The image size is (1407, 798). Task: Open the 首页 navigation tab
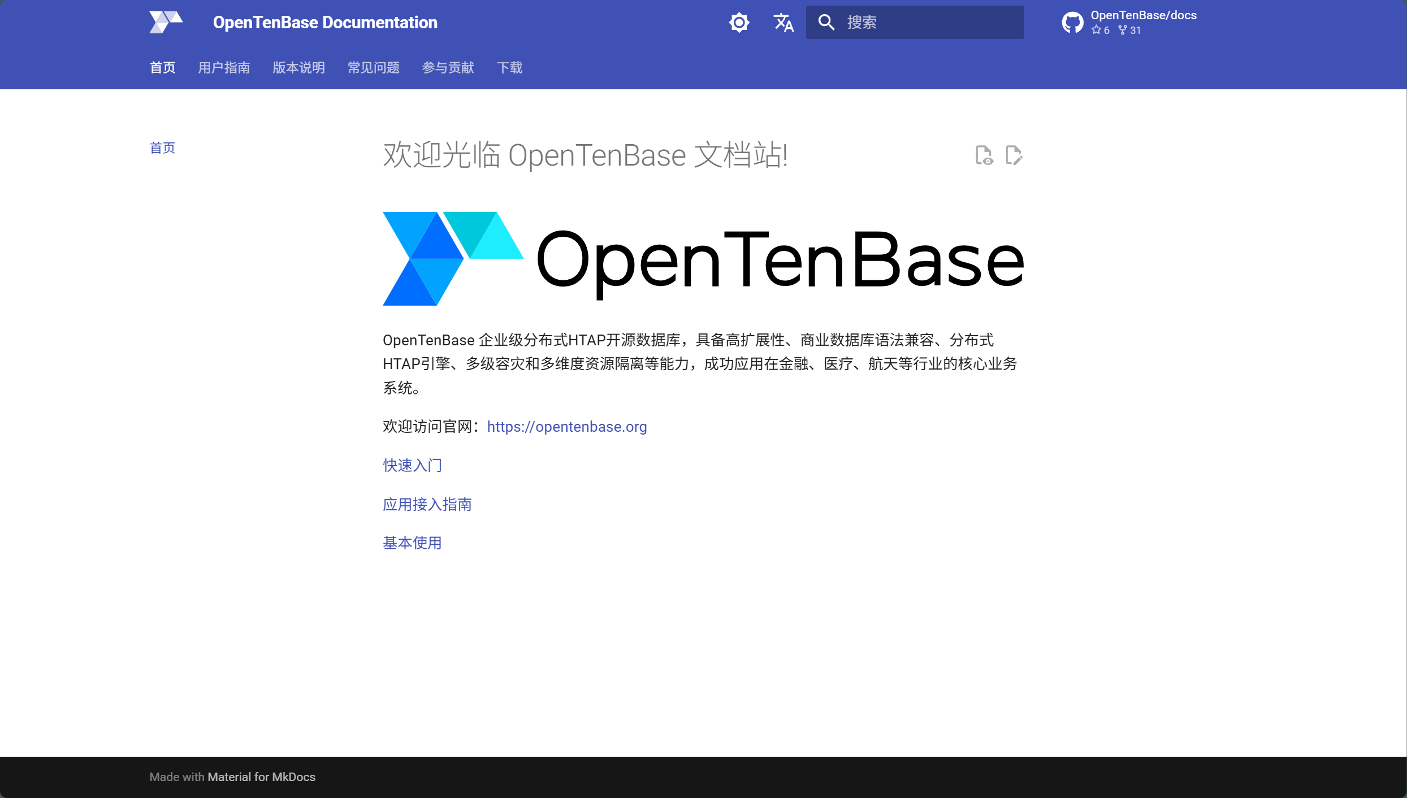point(162,68)
